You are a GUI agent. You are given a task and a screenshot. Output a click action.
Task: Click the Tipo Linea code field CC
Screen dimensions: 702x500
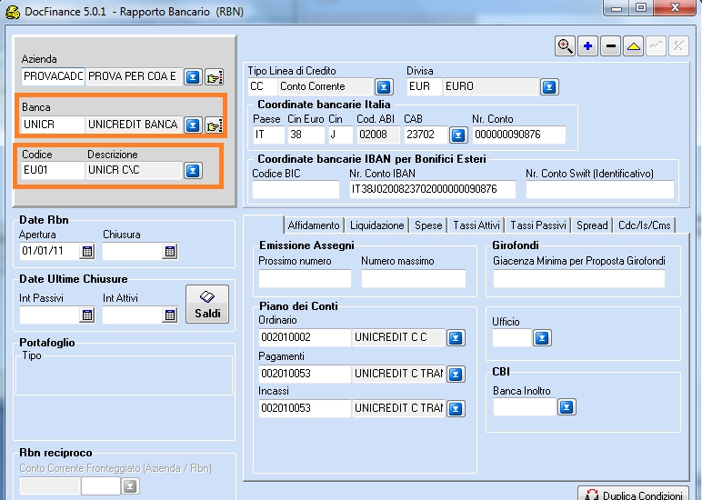click(263, 86)
